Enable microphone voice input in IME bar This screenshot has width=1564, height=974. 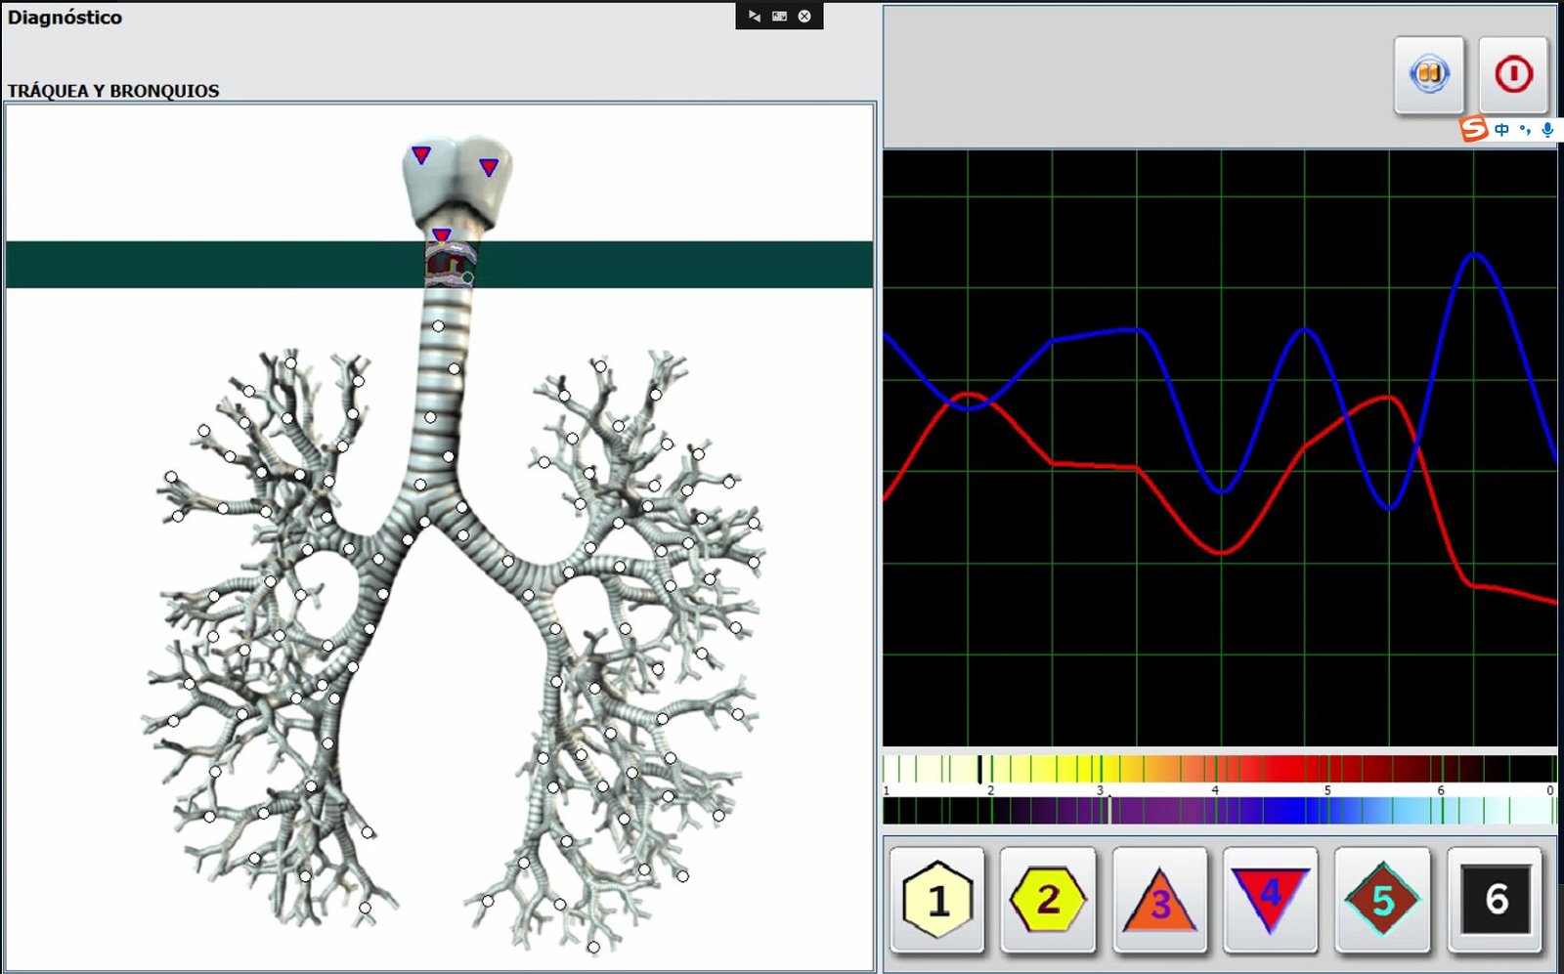[x=1547, y=129]
